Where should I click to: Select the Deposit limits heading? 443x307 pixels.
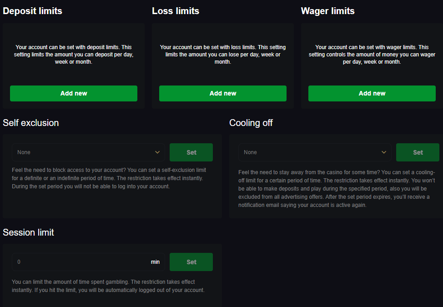coord(33,11)
